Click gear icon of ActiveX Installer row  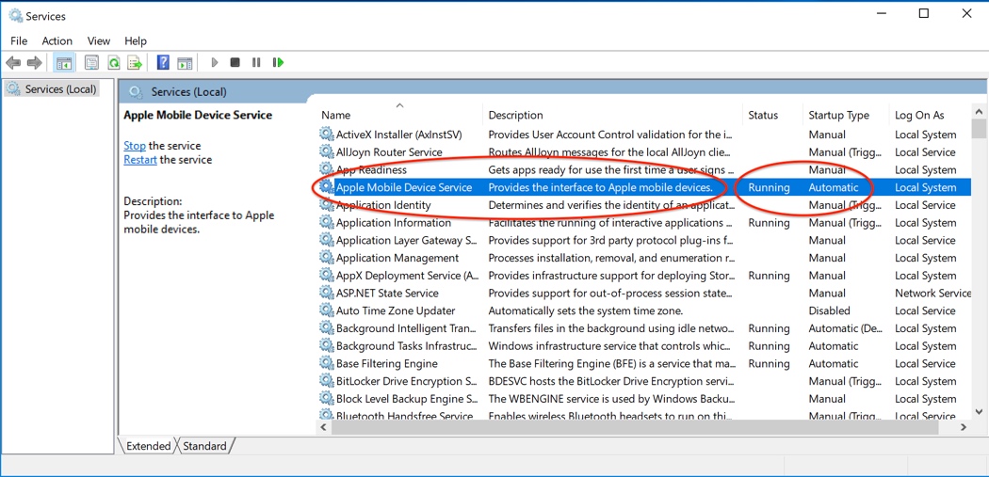click(x=326, y=135)
